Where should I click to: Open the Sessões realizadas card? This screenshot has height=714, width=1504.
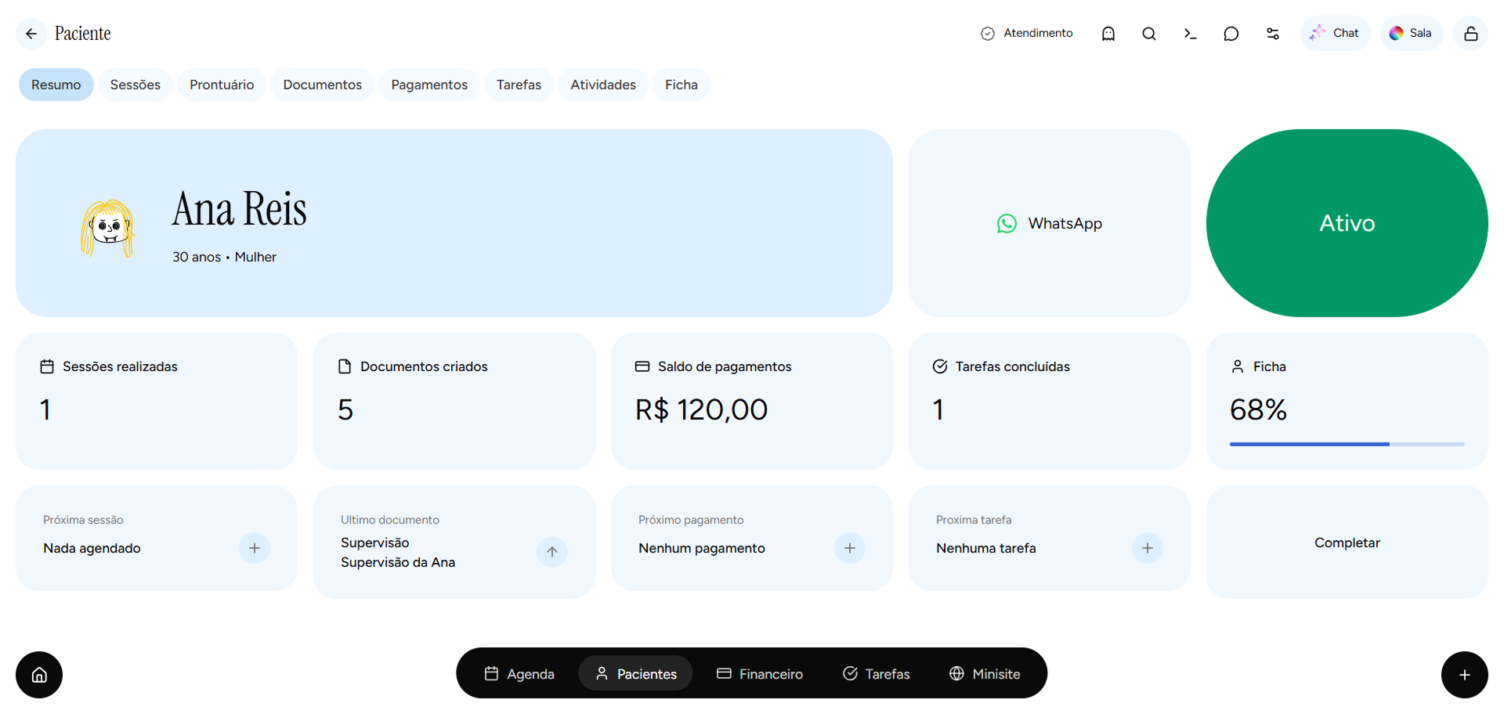(157, 401)
